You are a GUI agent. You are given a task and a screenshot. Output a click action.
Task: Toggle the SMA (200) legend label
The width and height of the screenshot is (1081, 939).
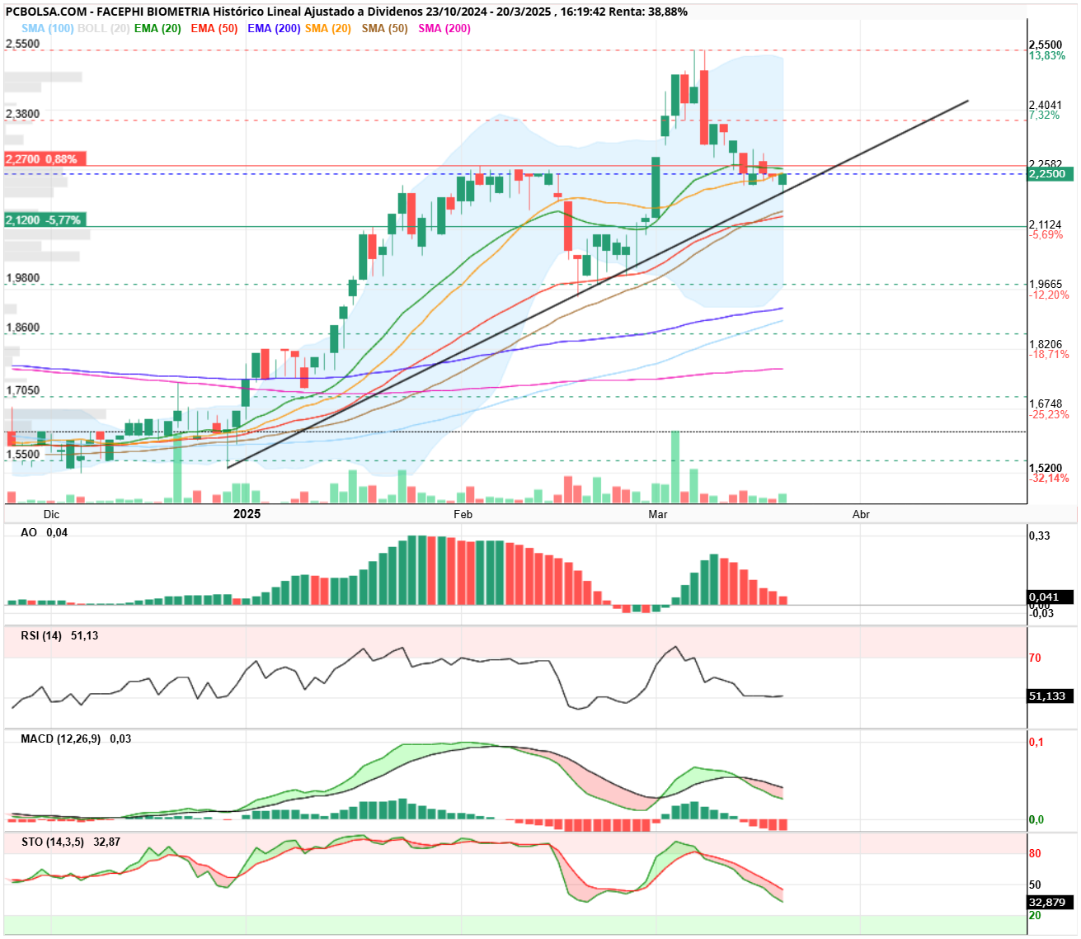coord(444,28)
